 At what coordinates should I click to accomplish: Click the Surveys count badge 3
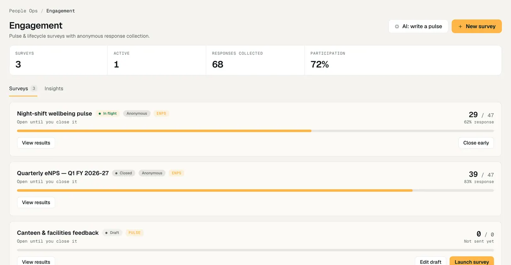34,89
